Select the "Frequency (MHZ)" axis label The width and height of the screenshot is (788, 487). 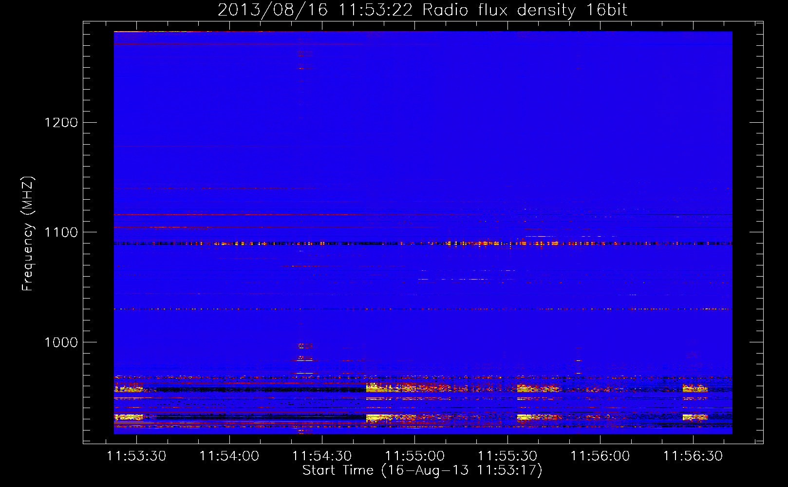[28, 234]
